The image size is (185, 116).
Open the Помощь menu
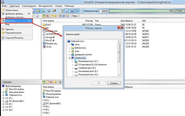(69, 6)
